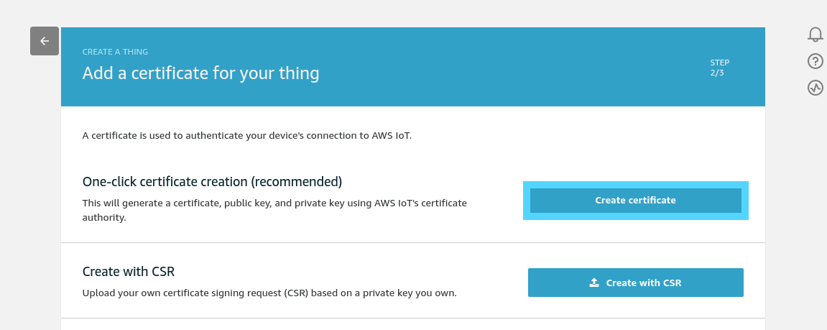Click the STEP 2/3 indicator

point(719,68)
